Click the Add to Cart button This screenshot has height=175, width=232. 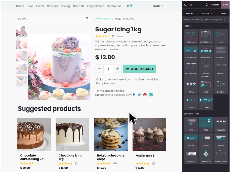[x=140, y=69]
